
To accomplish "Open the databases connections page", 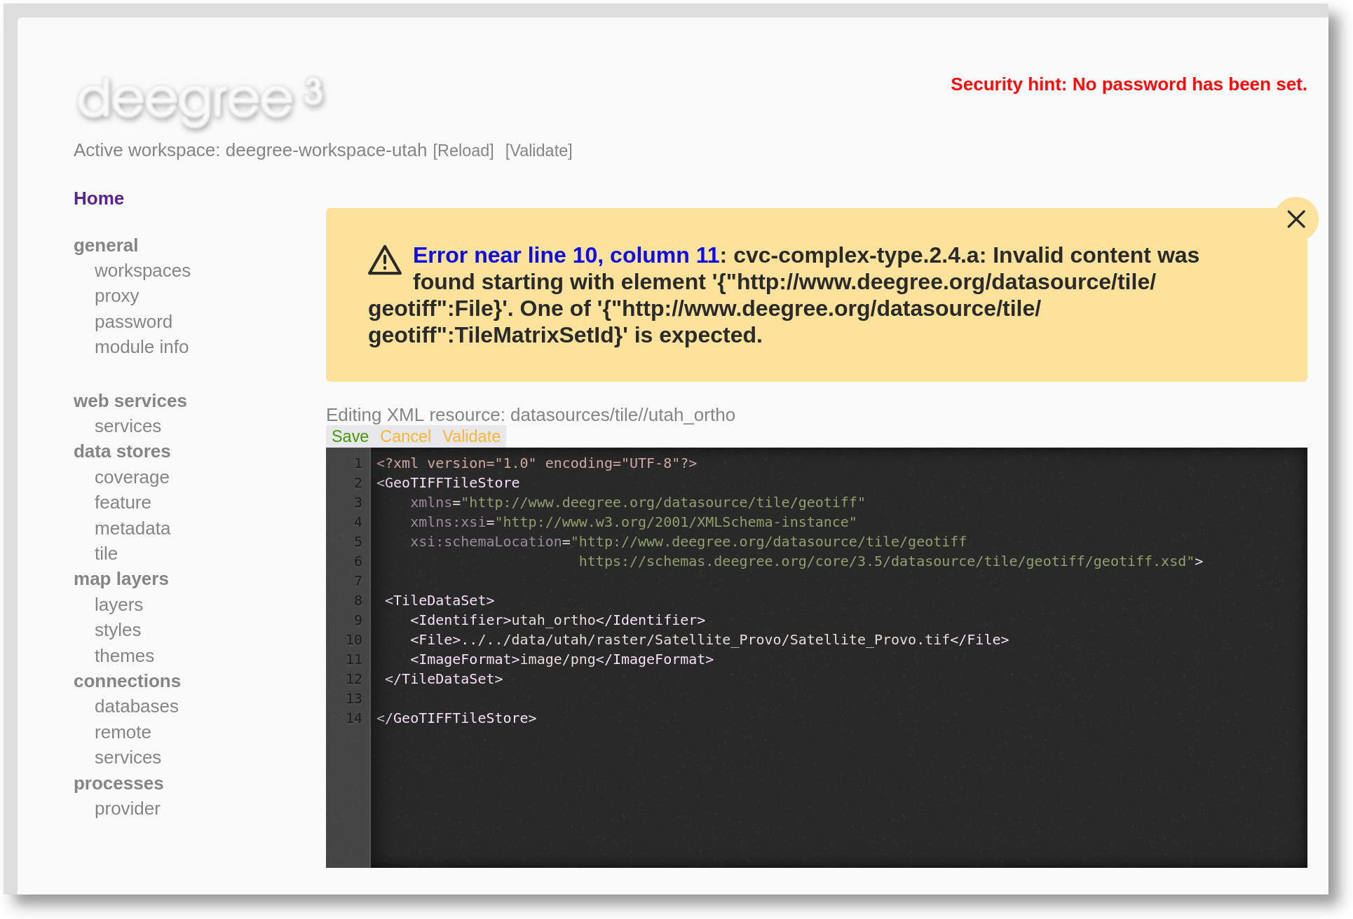I will (x=136, y=707).
